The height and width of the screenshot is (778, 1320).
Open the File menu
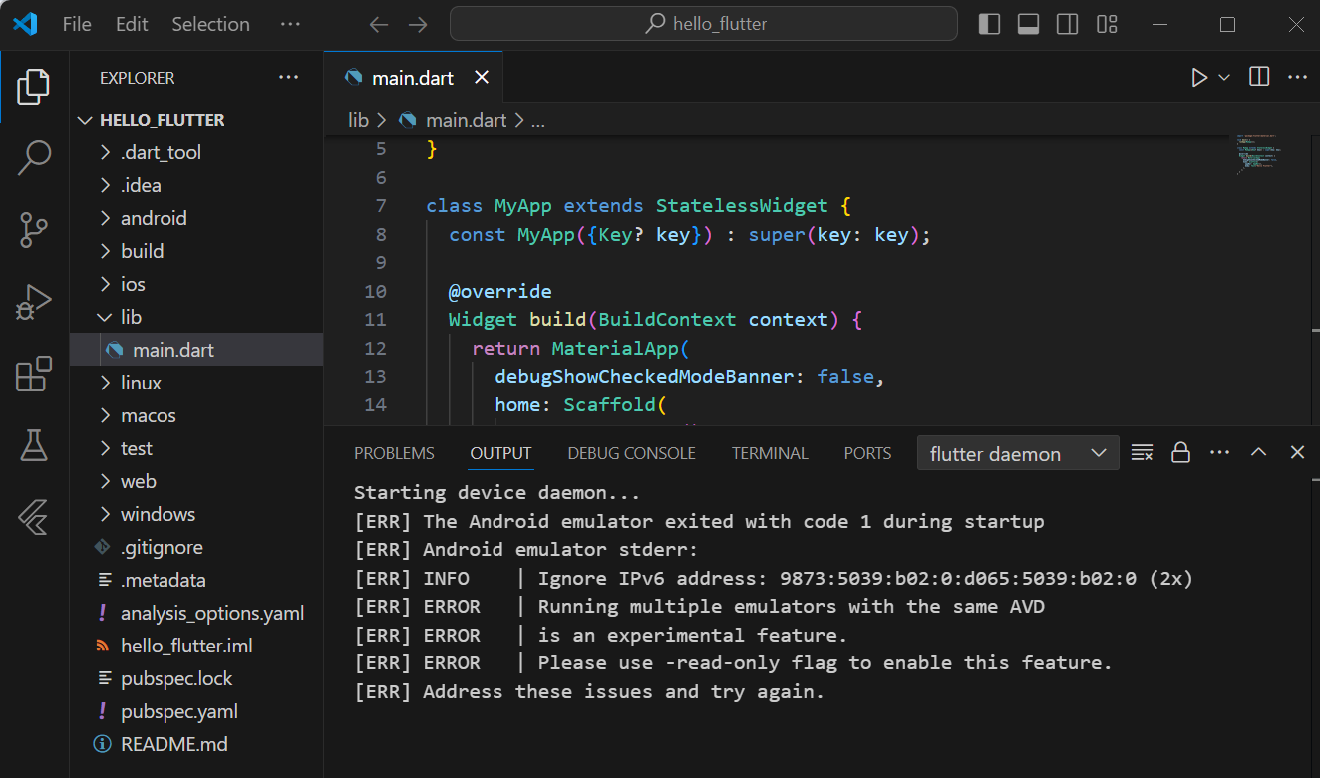pos(77,25)
